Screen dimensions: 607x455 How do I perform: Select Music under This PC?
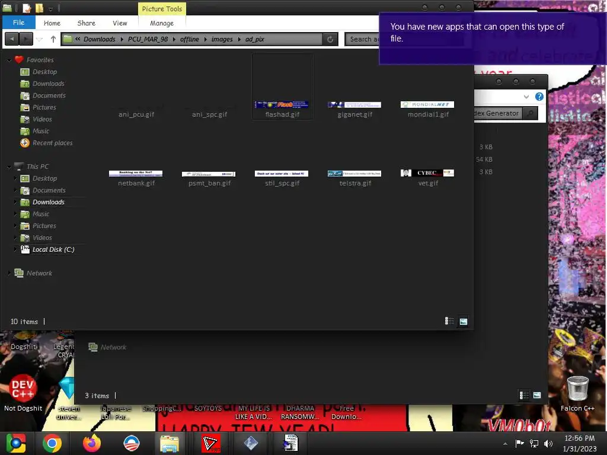pos(41,214)
